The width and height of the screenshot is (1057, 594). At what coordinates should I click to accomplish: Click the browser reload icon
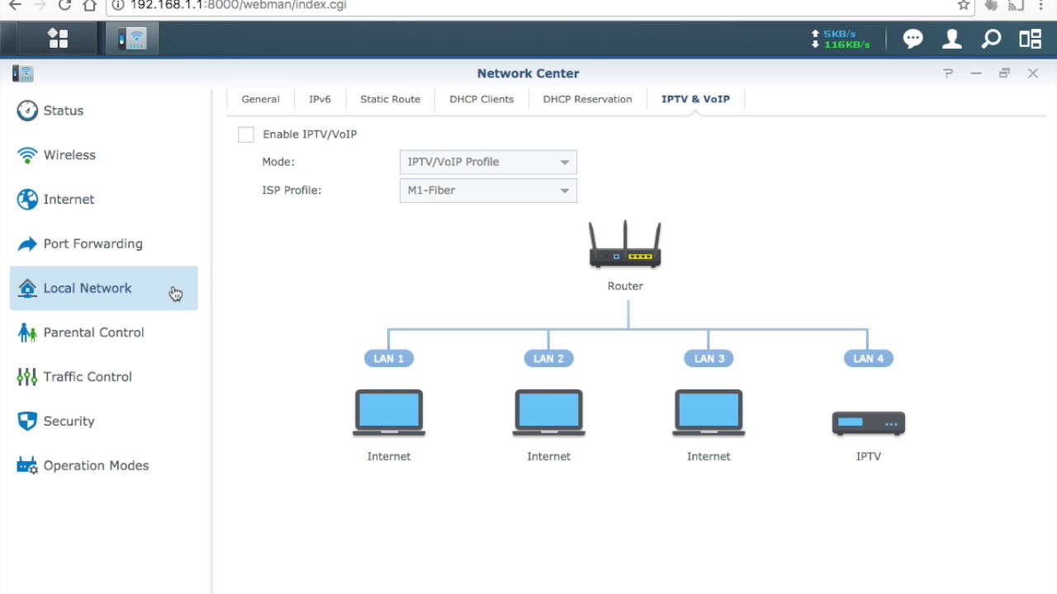(65, 5)
